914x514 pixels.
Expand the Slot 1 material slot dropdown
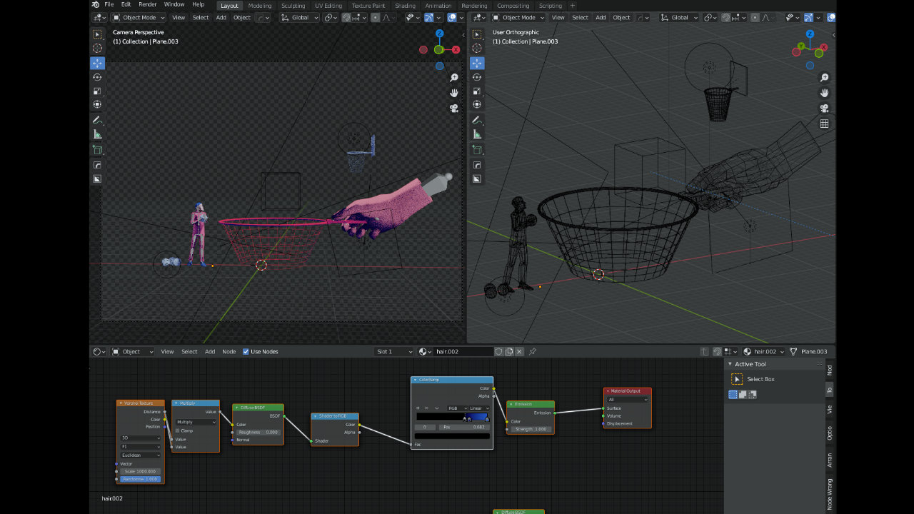(394, 351)
